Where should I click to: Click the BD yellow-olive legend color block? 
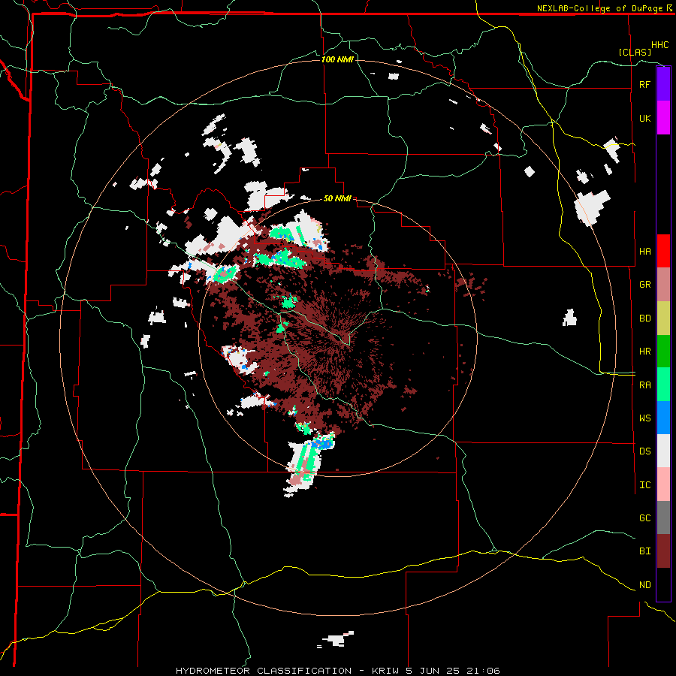[663, 318]
